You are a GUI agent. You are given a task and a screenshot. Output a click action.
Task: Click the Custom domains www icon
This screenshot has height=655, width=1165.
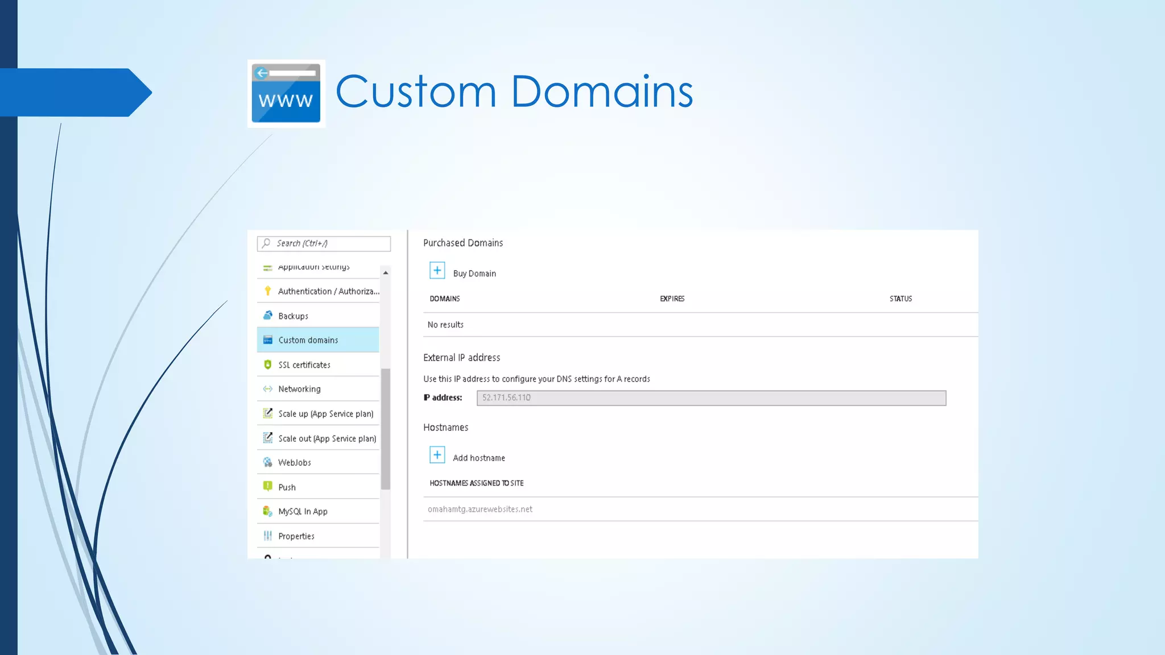coord(267,340)
